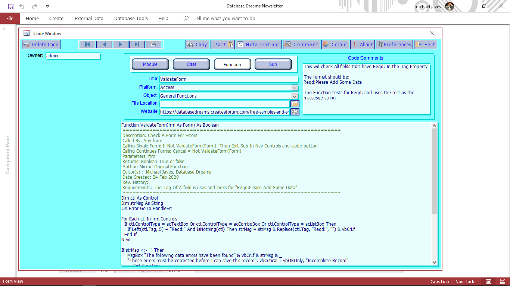Click the File Location input field
Screen dimensions: 510x286
pyautogui.click(x=224, y=104)
